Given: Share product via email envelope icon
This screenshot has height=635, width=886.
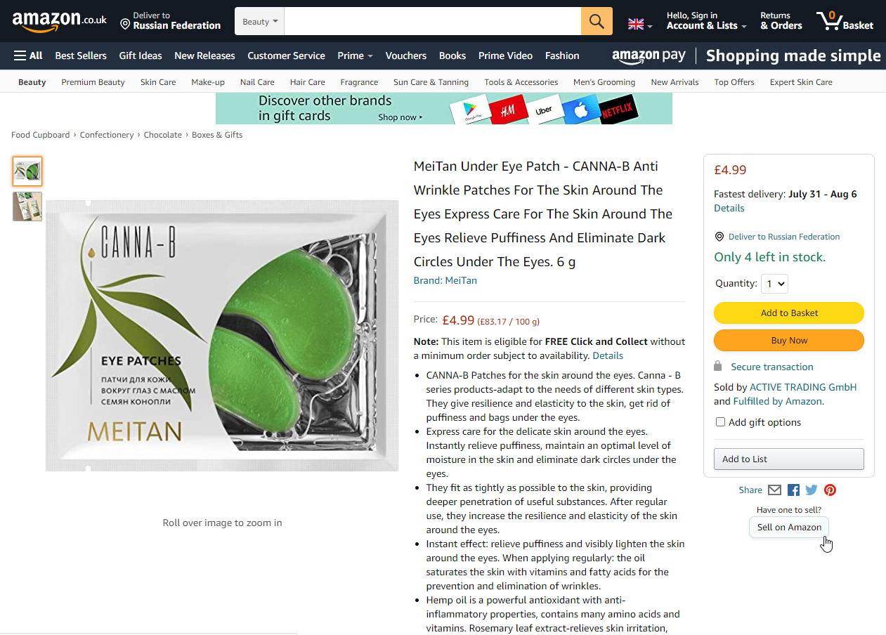Looking at the screenshot, I should tap(774, 490).
